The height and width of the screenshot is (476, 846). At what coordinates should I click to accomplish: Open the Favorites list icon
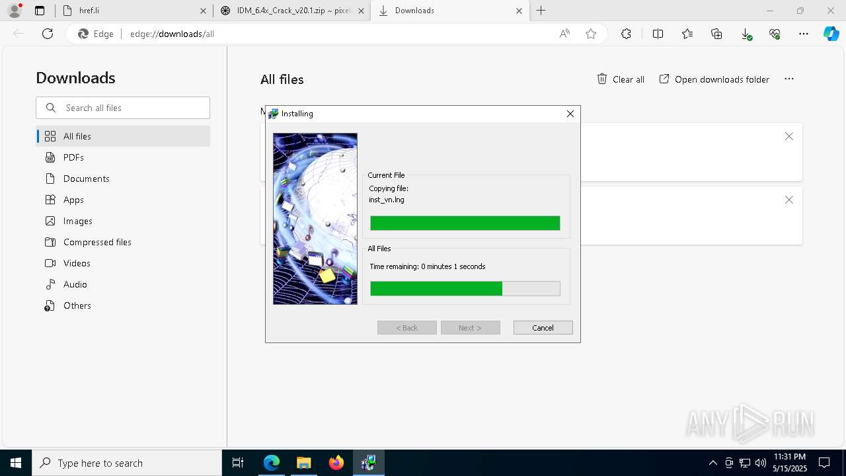click(687, 34)
